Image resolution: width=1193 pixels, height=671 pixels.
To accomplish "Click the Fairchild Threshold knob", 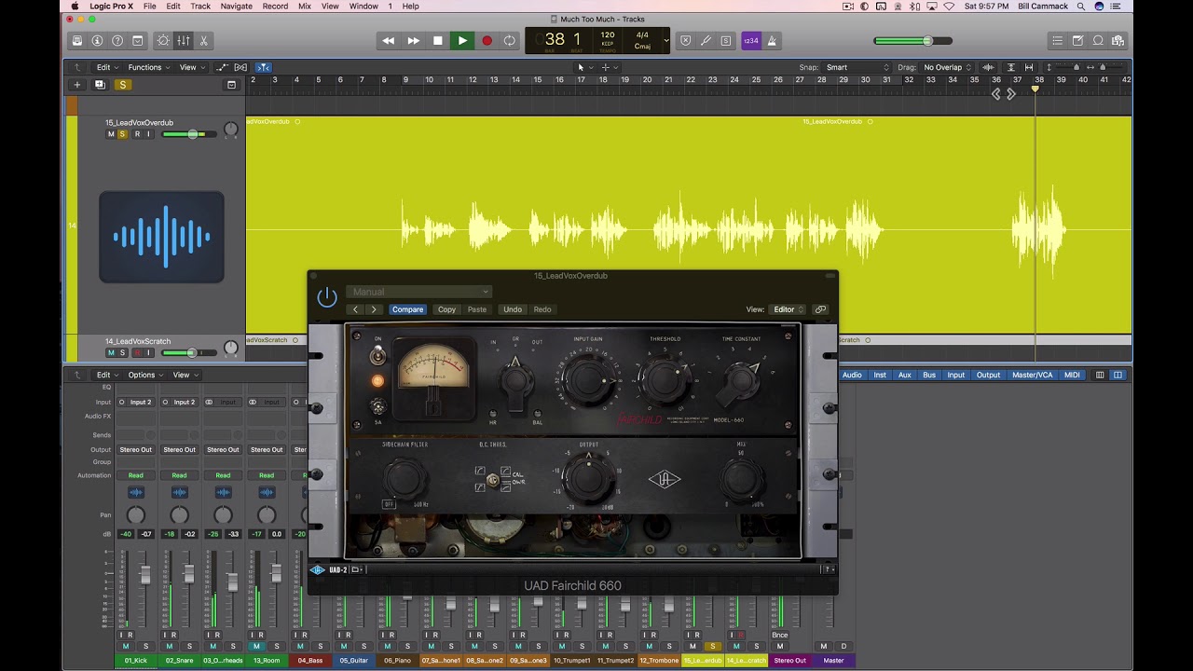I will coord(664,380).
